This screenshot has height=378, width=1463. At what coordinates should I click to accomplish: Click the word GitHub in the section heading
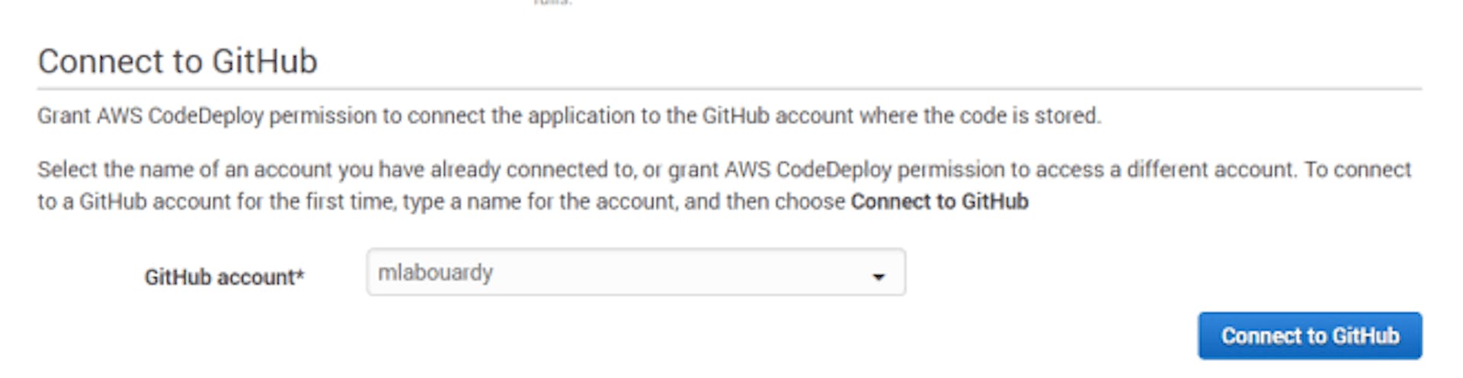264,62
